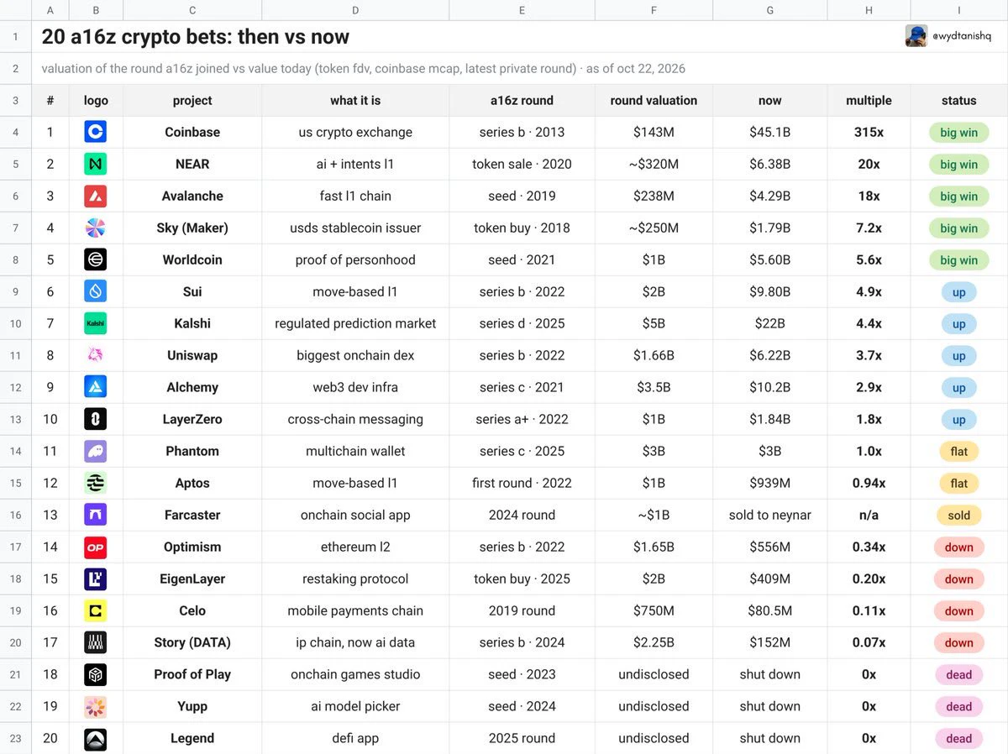Click the "multiple" column heading cell

(869, 101)
